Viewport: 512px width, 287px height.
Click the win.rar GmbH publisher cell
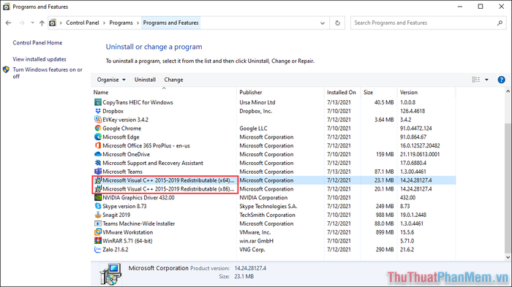pyautogui.click(x=256, y=241)
